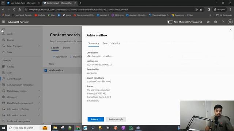Click the Information protection icon
This screenshot has width=234, height=131.
pos(3,109)
